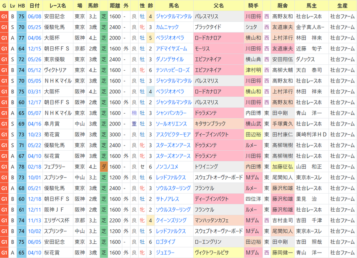357x258 pixels.
Task: Click the sire name ブラックタイド
Action: (x=207, y=27)
